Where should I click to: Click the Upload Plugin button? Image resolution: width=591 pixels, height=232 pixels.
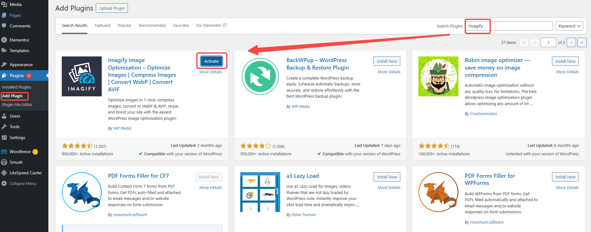112,8
